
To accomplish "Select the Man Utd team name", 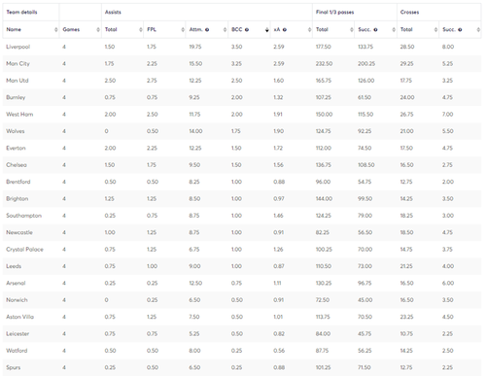I will pyautogui.click(x=17, y=81).
